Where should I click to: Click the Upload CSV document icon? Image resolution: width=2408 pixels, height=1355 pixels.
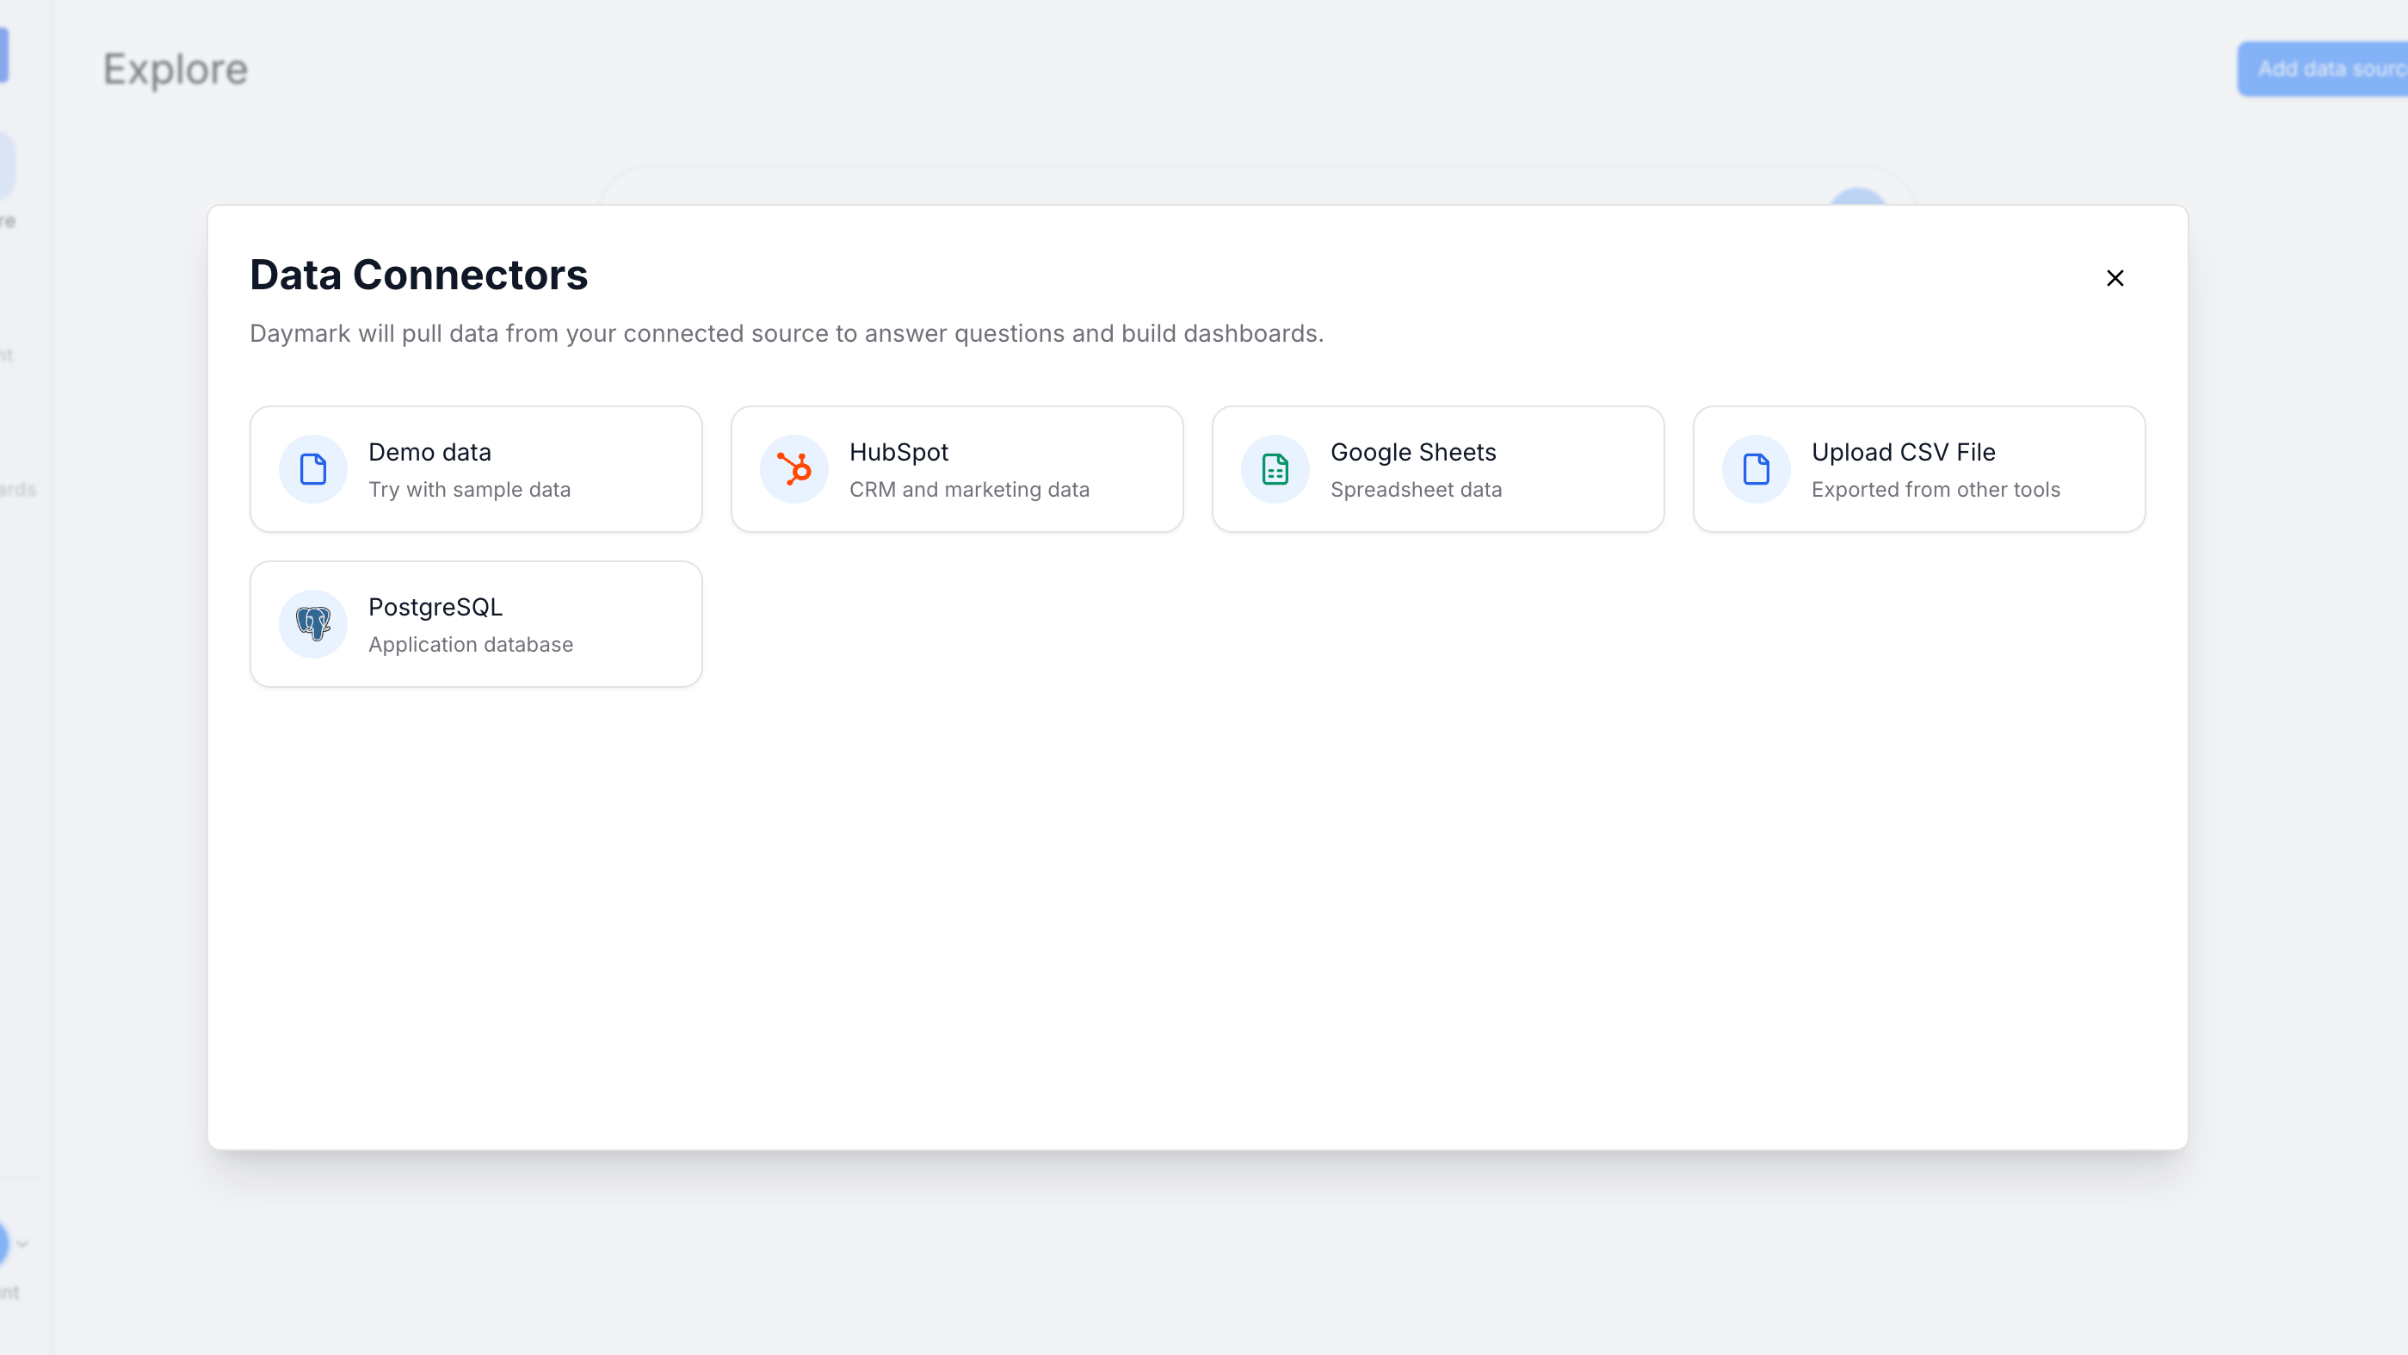tap(1756, 468)
